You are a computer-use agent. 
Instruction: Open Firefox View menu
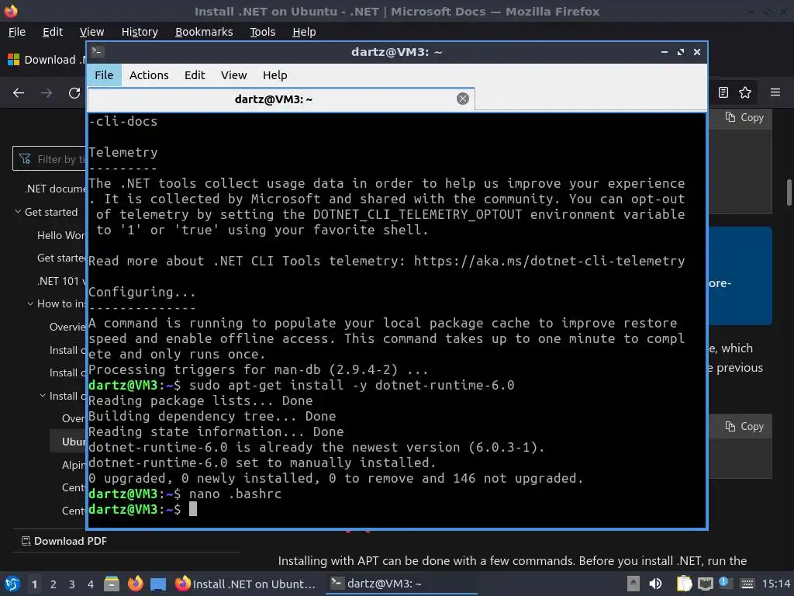91,32
